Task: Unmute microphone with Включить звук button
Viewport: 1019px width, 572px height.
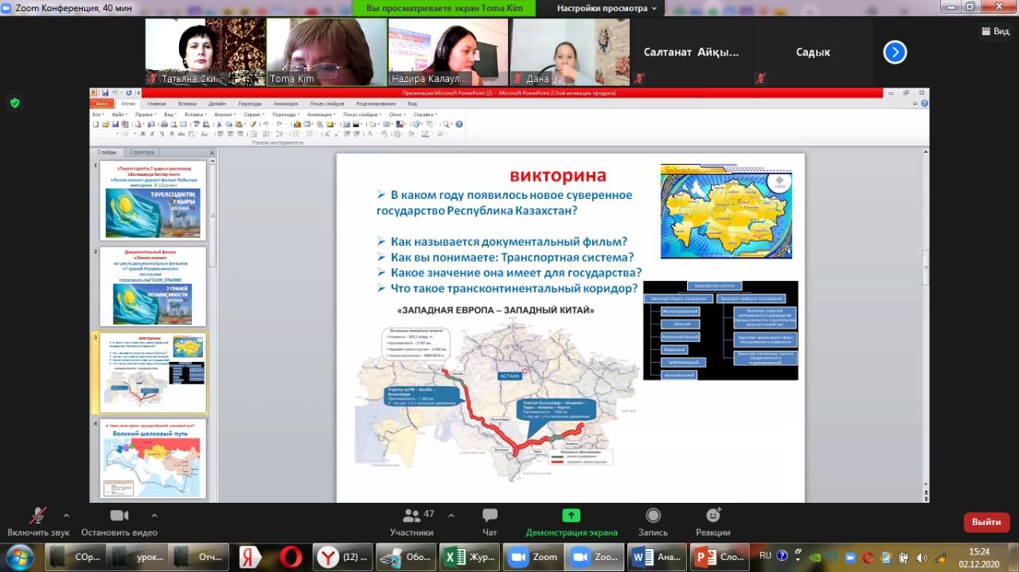Action: [37, 517]
